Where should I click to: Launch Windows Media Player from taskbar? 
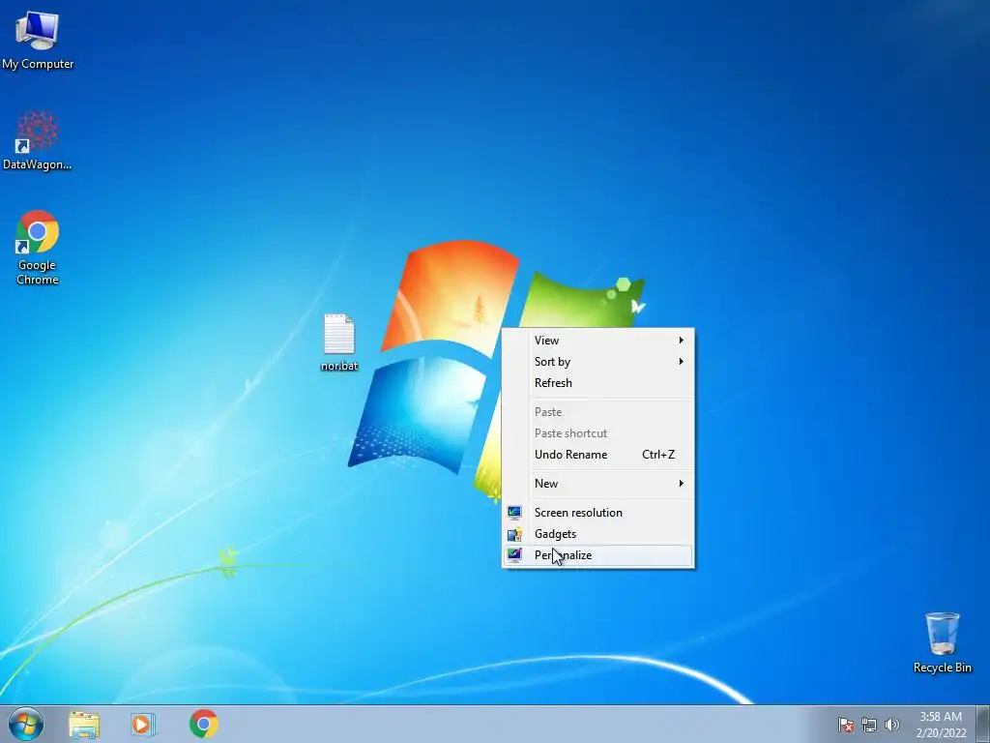[143, 725]
